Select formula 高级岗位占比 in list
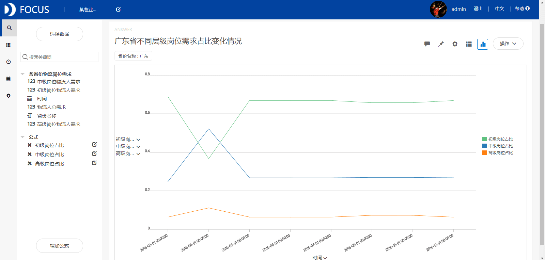Viewport: 545px width, 260px height. pos(49,164)
